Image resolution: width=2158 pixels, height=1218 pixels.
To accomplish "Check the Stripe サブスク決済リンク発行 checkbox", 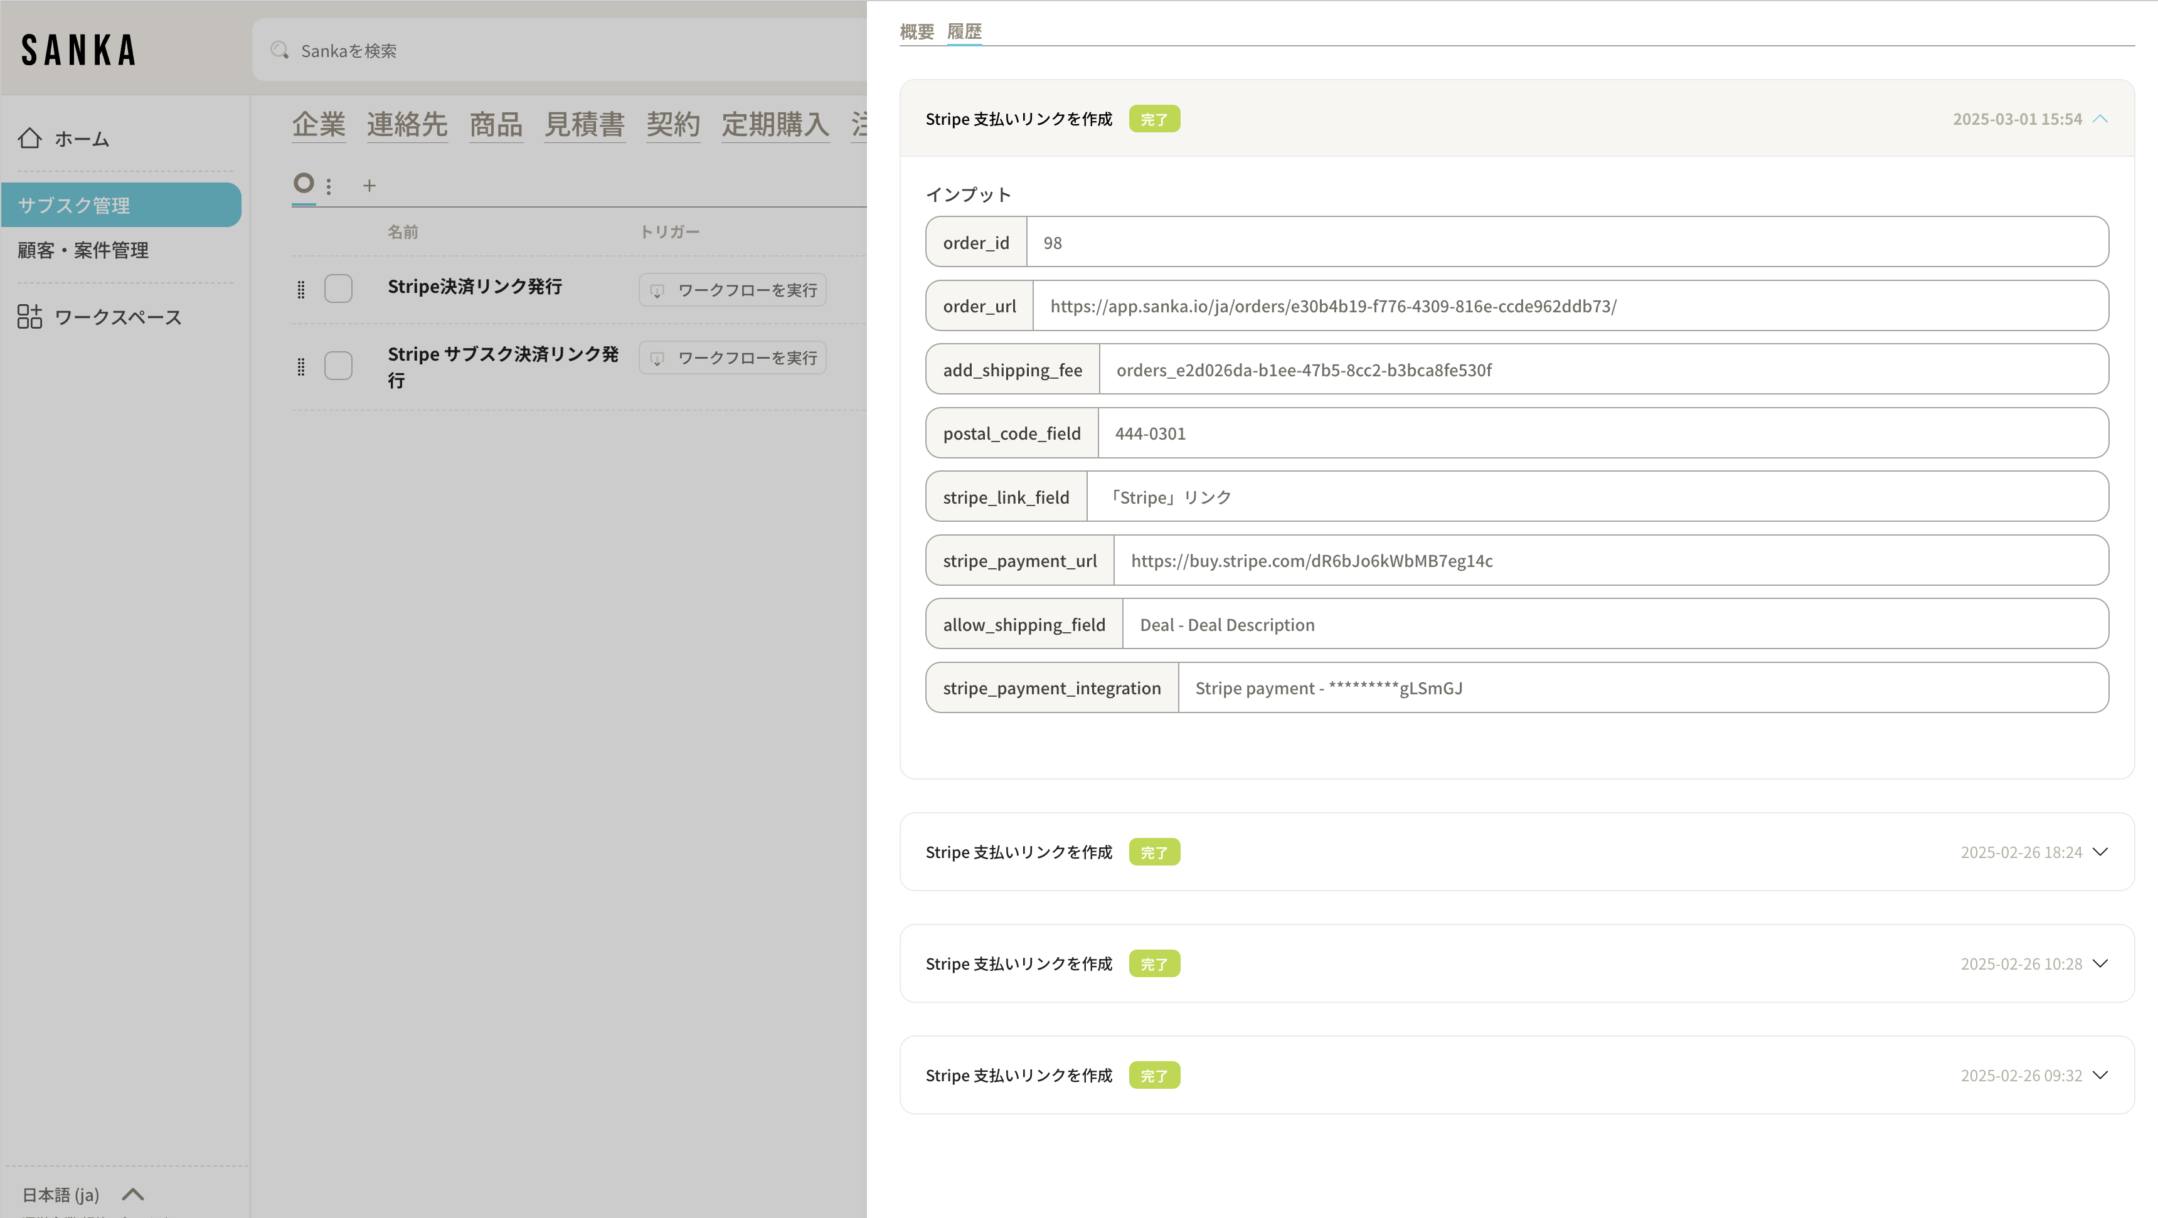I will pos(339,365).
